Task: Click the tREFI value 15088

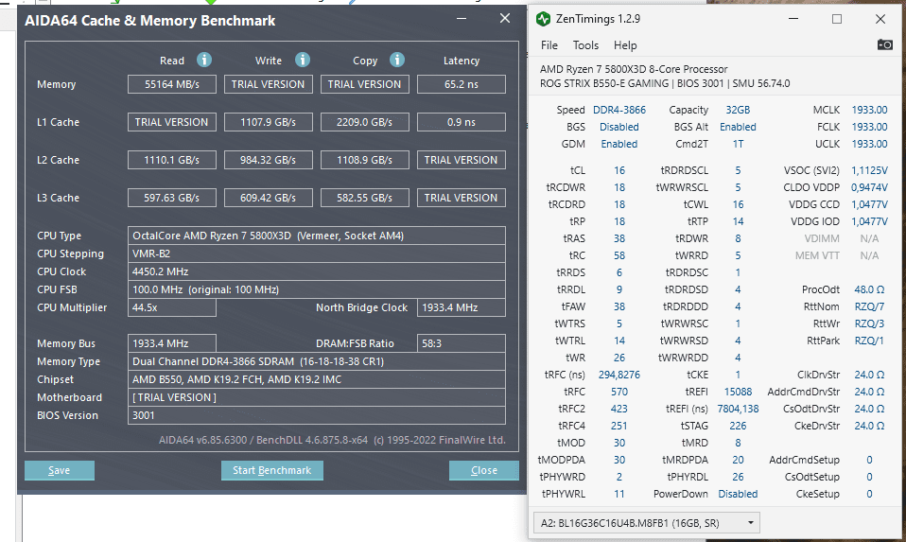Action: (738, 392)
